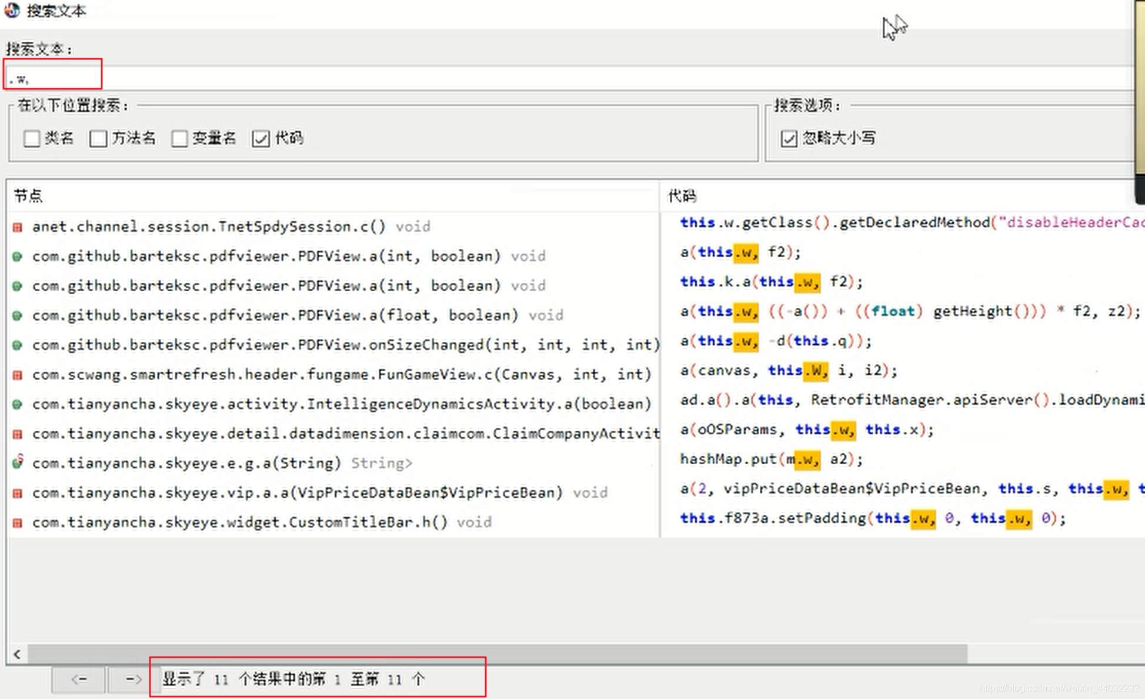
Task: Toggle the 方法名 checkbox
Action: click(x=97, y=138)
